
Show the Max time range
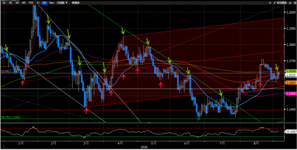(51, 3)
